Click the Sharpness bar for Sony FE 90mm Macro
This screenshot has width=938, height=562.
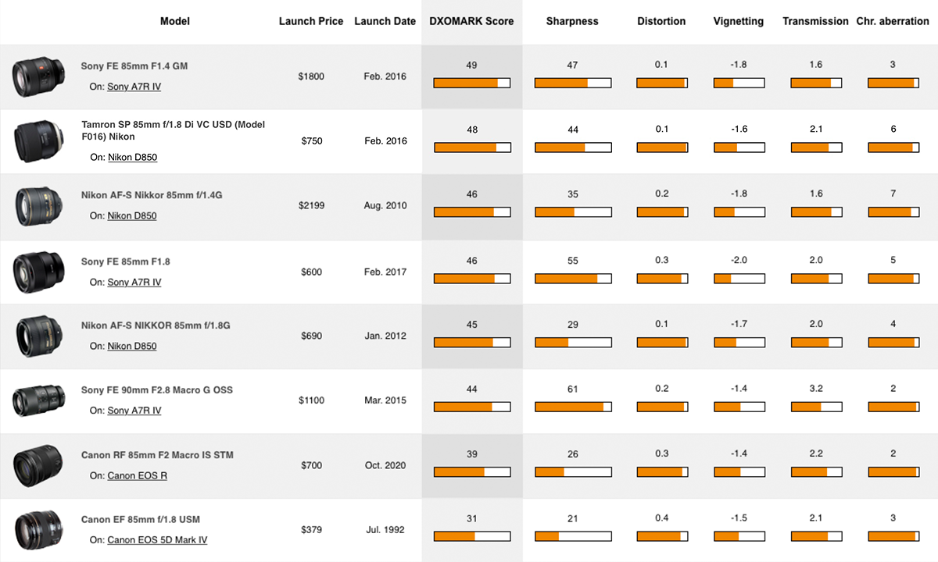click(573, 406)
